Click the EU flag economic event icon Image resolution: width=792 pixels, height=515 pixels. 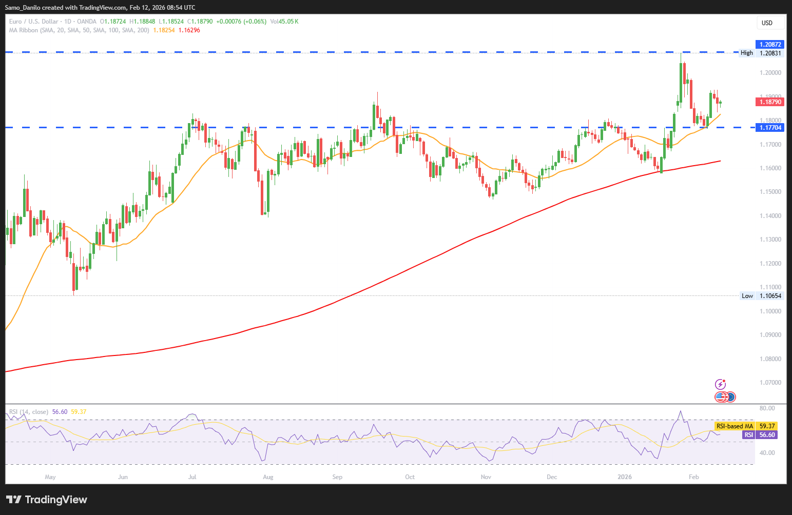tap(730, 397)
